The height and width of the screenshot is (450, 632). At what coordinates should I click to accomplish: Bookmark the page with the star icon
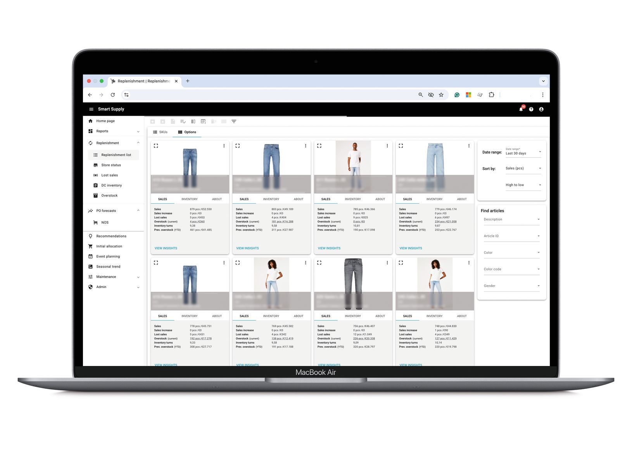(x=441, y=95)
